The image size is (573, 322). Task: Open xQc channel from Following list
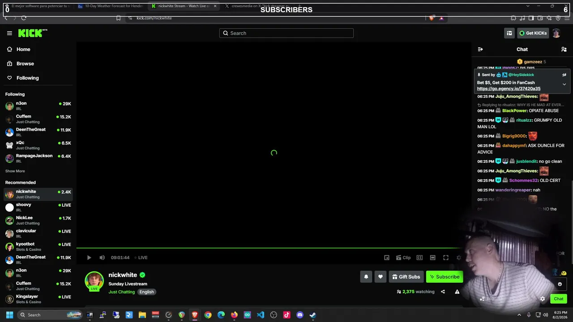point(38,145)
